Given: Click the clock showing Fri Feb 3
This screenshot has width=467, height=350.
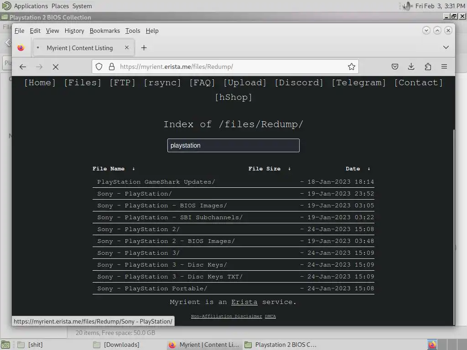Looking at the screenshot, I should pos(440,6).
